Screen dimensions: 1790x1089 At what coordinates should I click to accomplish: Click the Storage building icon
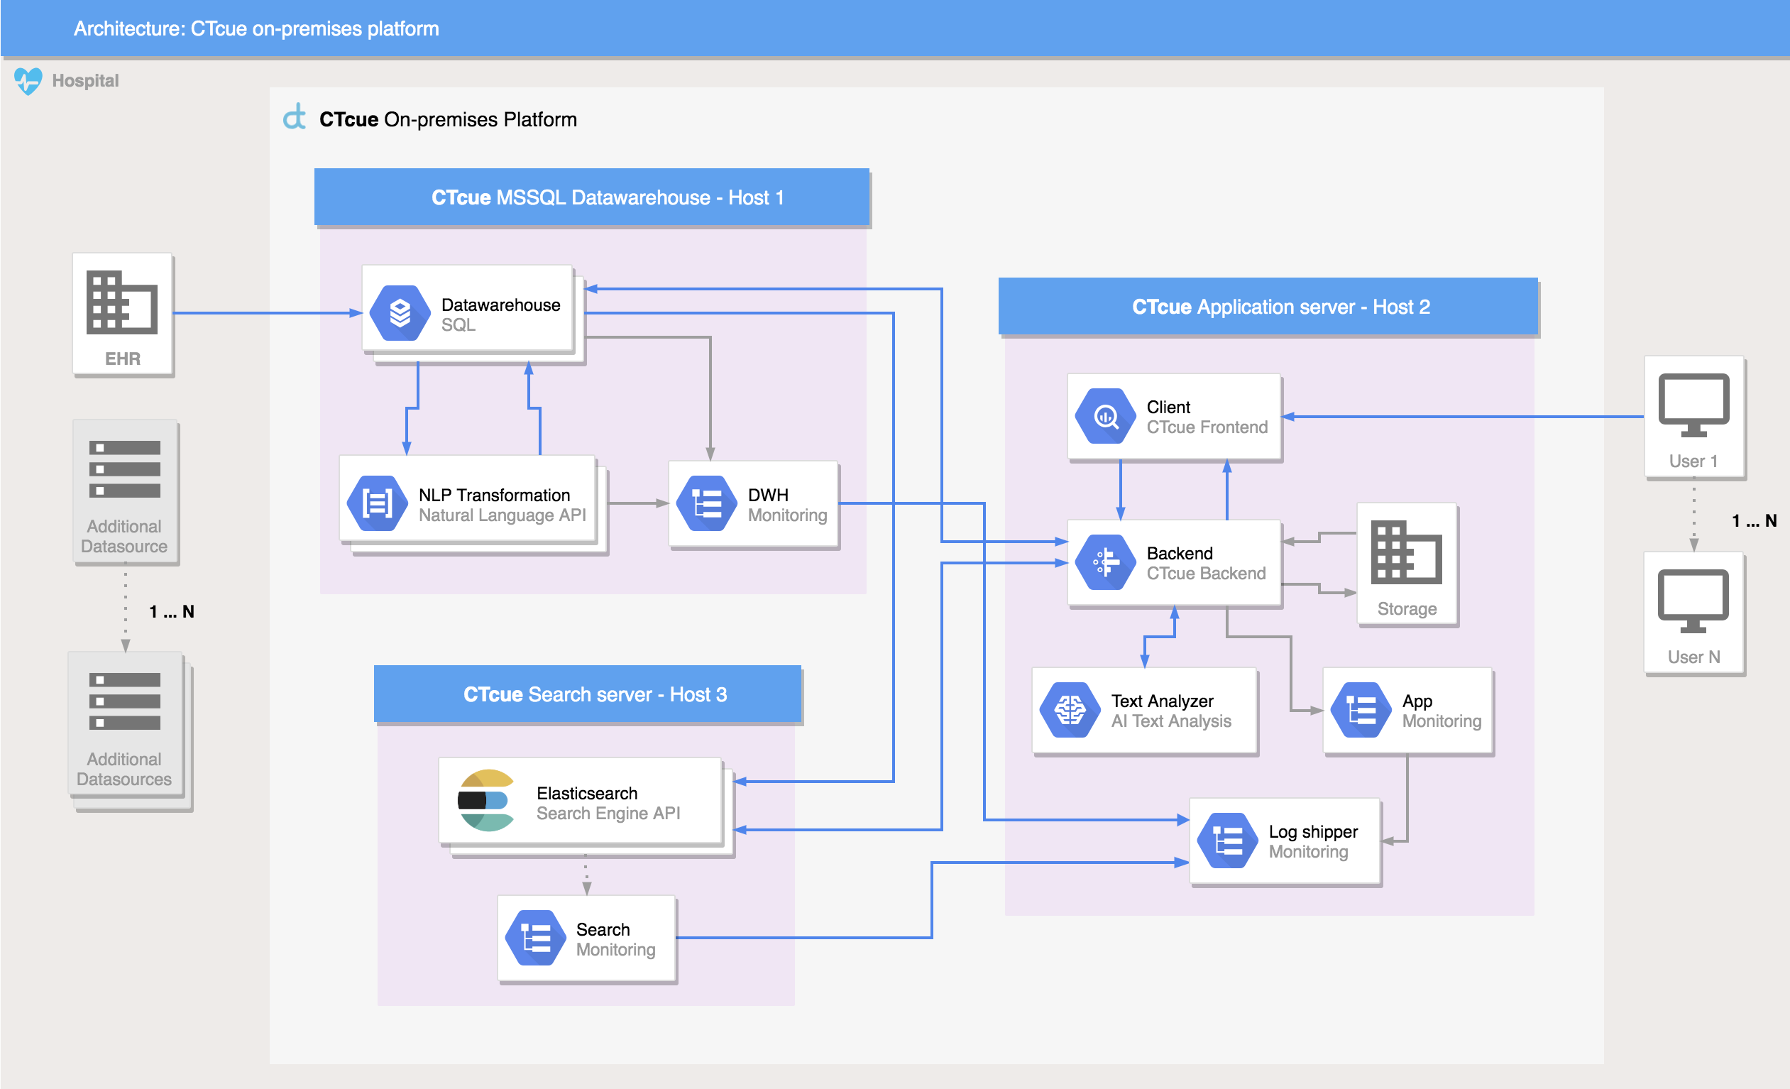(x=1407, y=553)
